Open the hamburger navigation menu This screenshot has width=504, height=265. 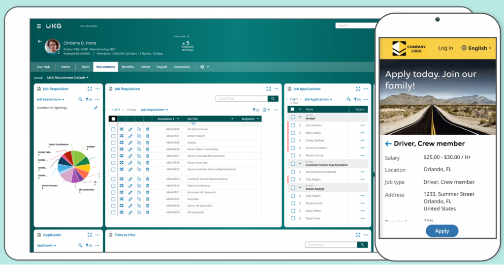click(39, 26)
